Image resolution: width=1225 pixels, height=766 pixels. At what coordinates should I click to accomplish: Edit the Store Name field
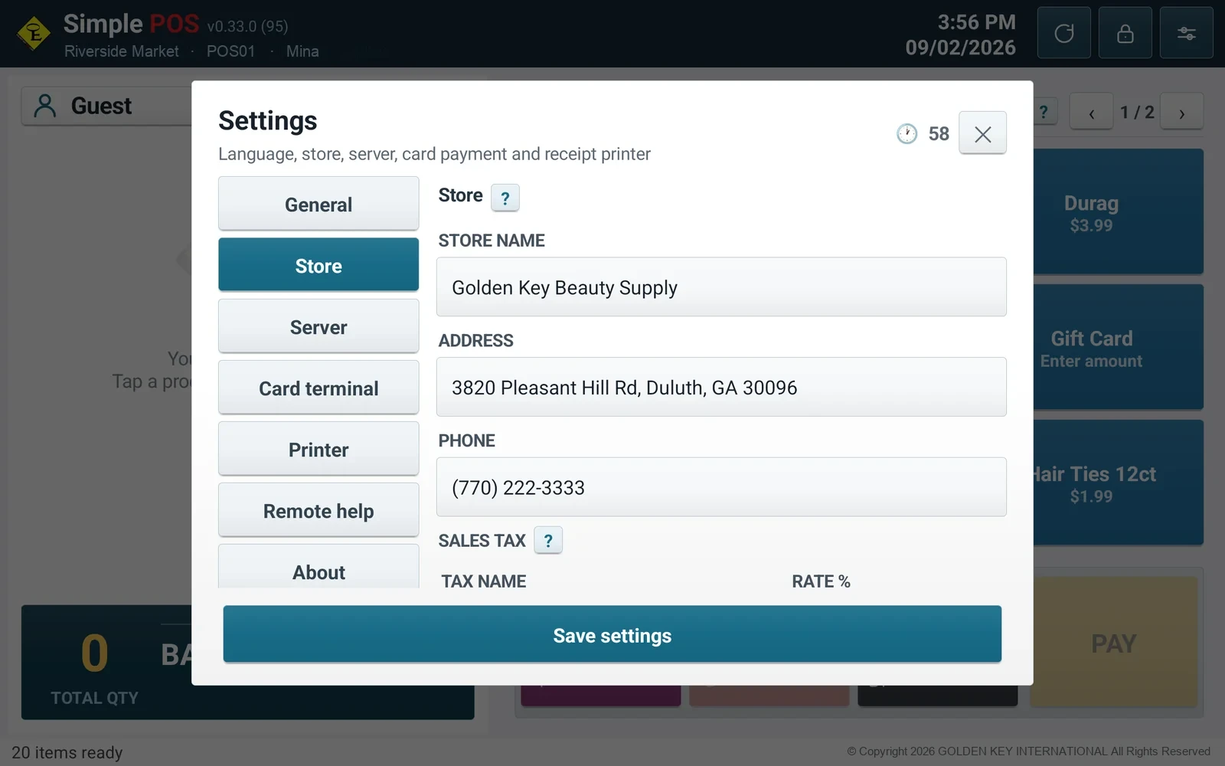click(721, 287)
